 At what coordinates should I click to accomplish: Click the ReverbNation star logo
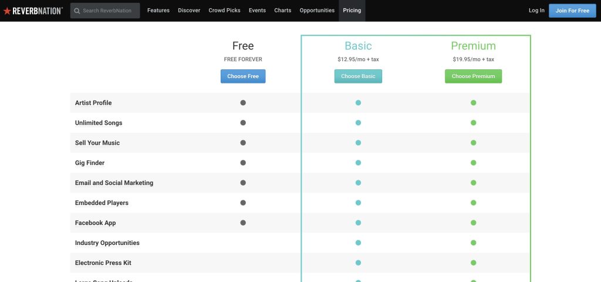tap(33, 11)
